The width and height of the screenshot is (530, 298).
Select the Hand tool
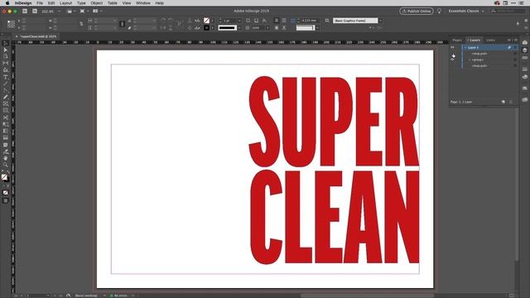point(6,158)
